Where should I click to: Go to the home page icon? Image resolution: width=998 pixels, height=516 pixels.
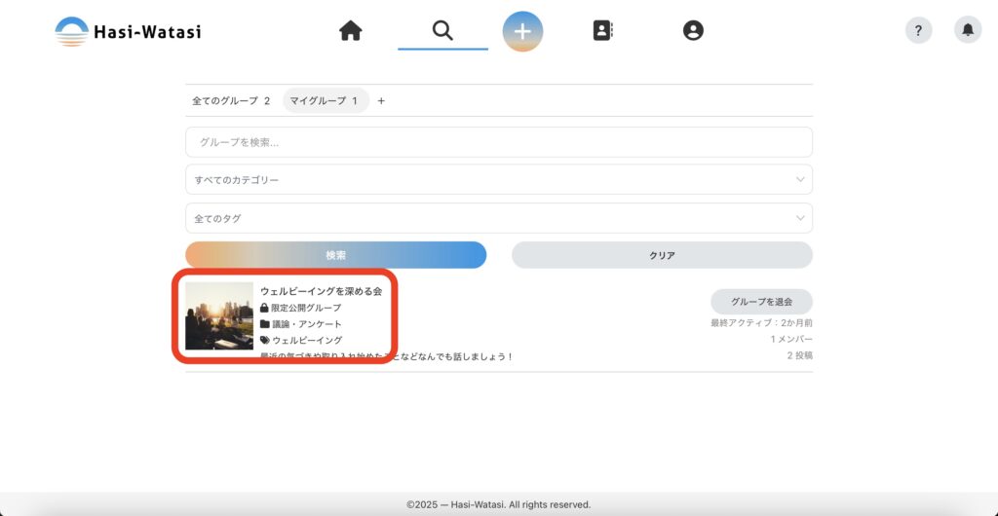(x=351, y=31)
